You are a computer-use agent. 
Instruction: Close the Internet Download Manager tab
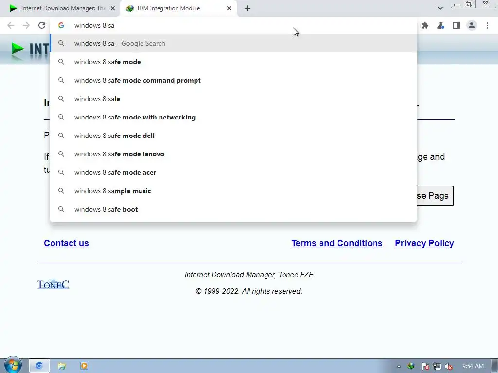pos(113,8)
